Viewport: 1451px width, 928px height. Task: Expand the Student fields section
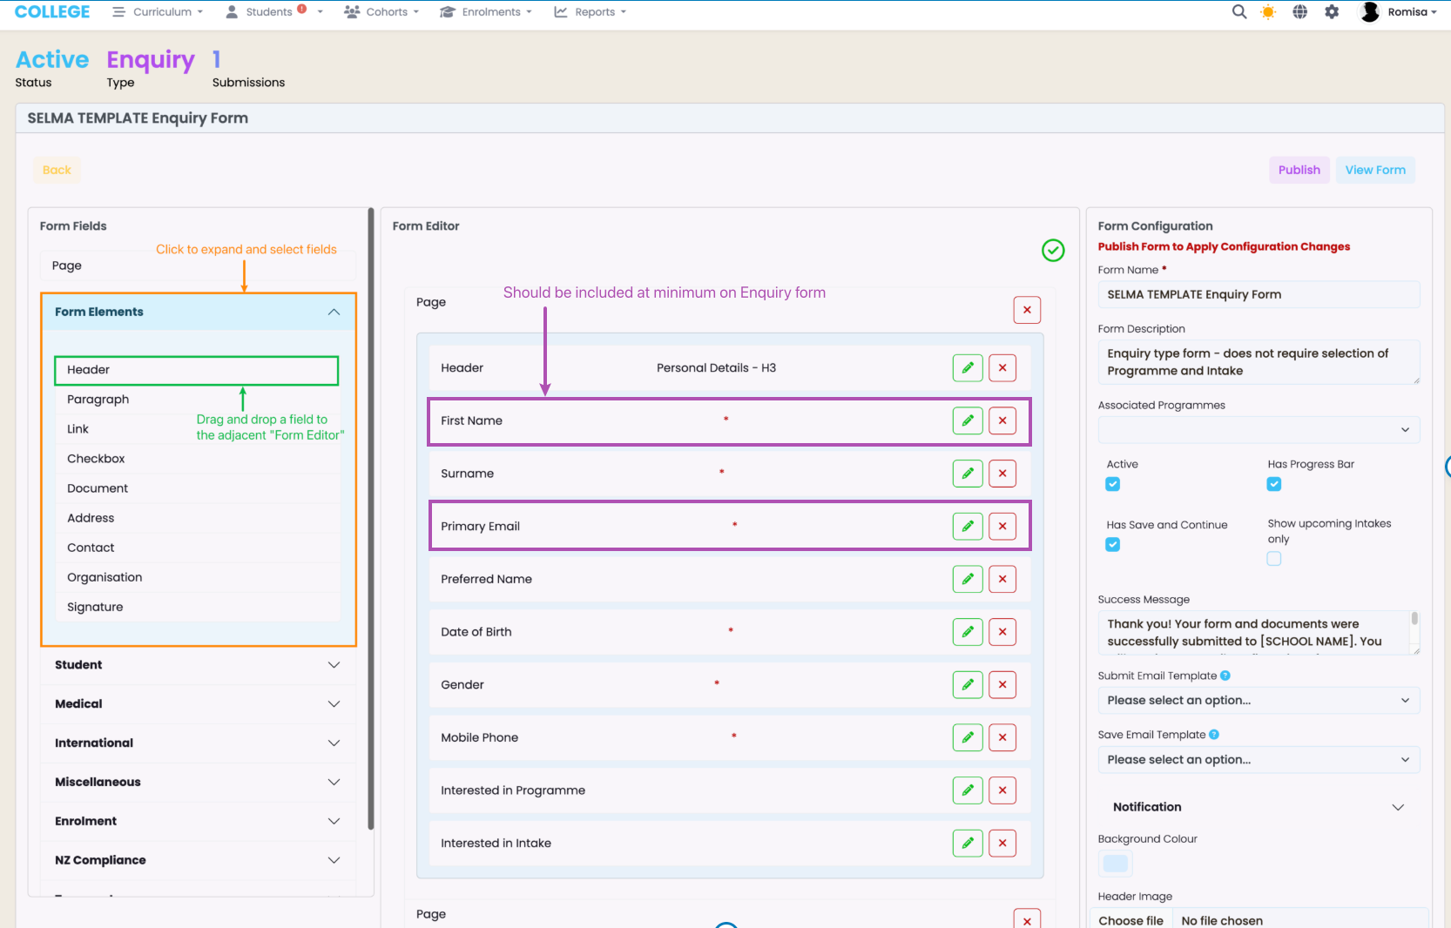[197, 665]
